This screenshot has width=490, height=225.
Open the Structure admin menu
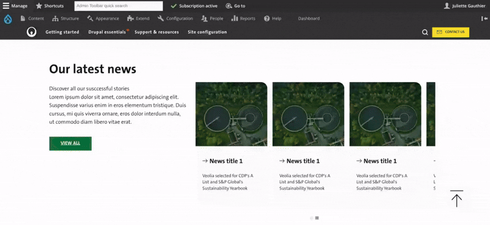click(x=66, y=18)
